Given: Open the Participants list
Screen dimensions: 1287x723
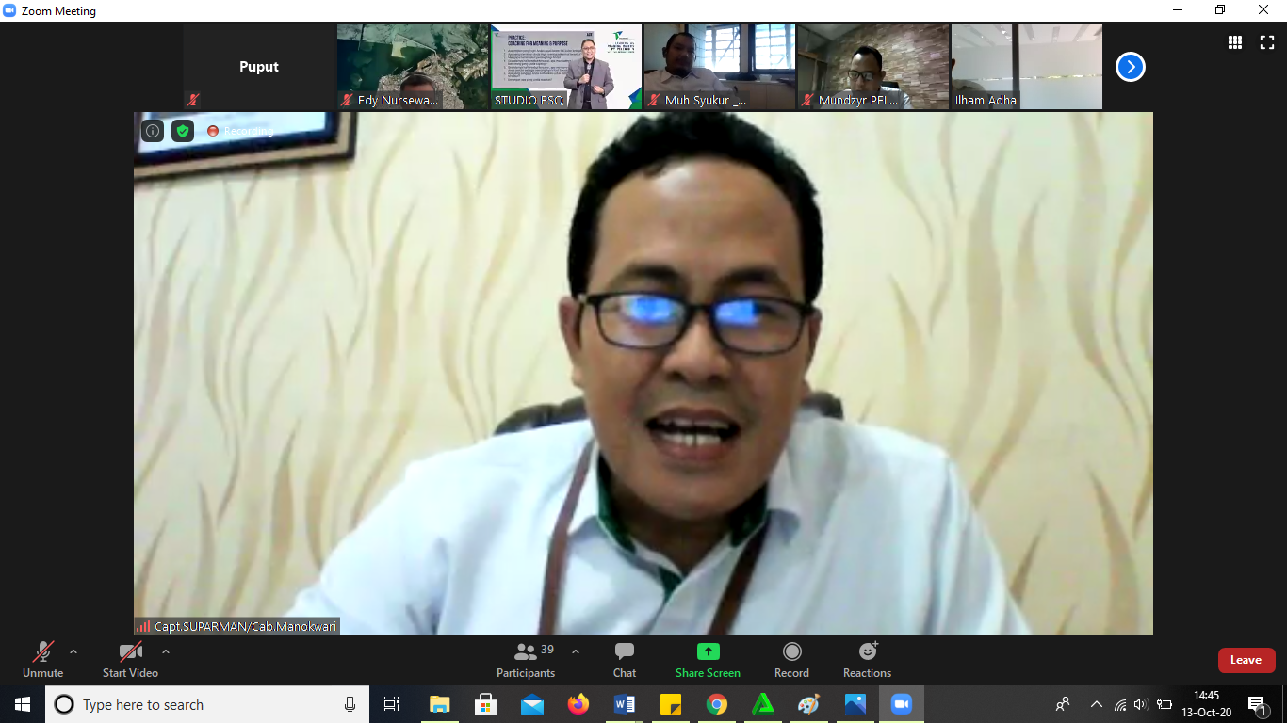Looking at the screenshot, I should click(526, 660).
